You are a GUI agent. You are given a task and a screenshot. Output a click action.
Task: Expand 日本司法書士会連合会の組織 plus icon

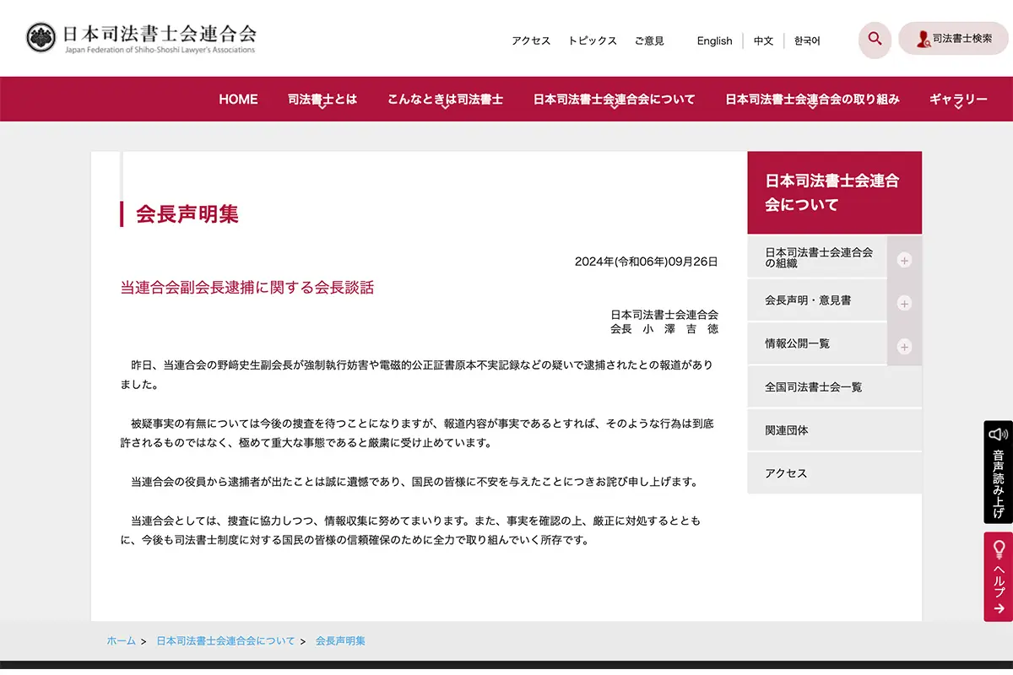(x=904, y=260)
